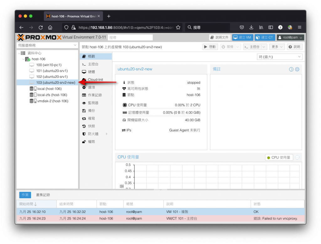Open the notes settings gear icon
This screenshot has height=244, width=321.
[297, 69]
